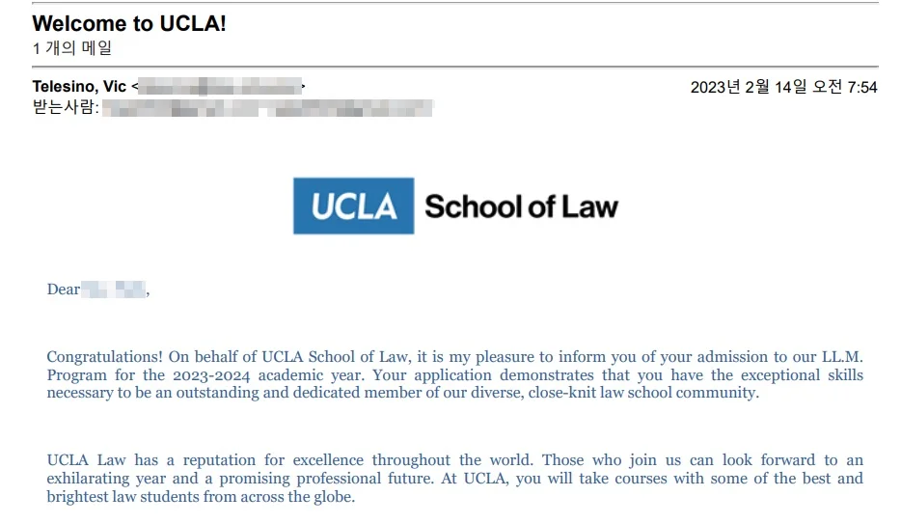Click the 1 개의 메일 message count

[71, 48]
